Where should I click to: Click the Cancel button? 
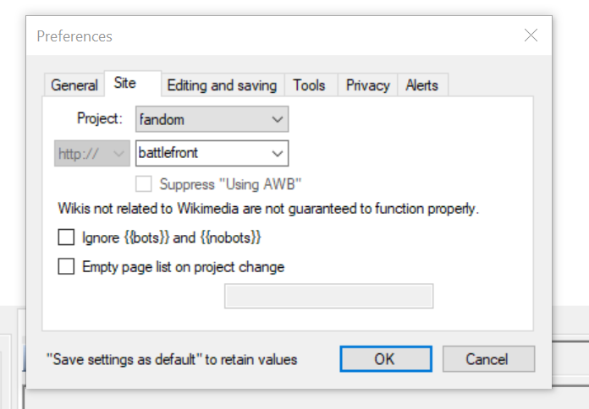click(487, 359)
